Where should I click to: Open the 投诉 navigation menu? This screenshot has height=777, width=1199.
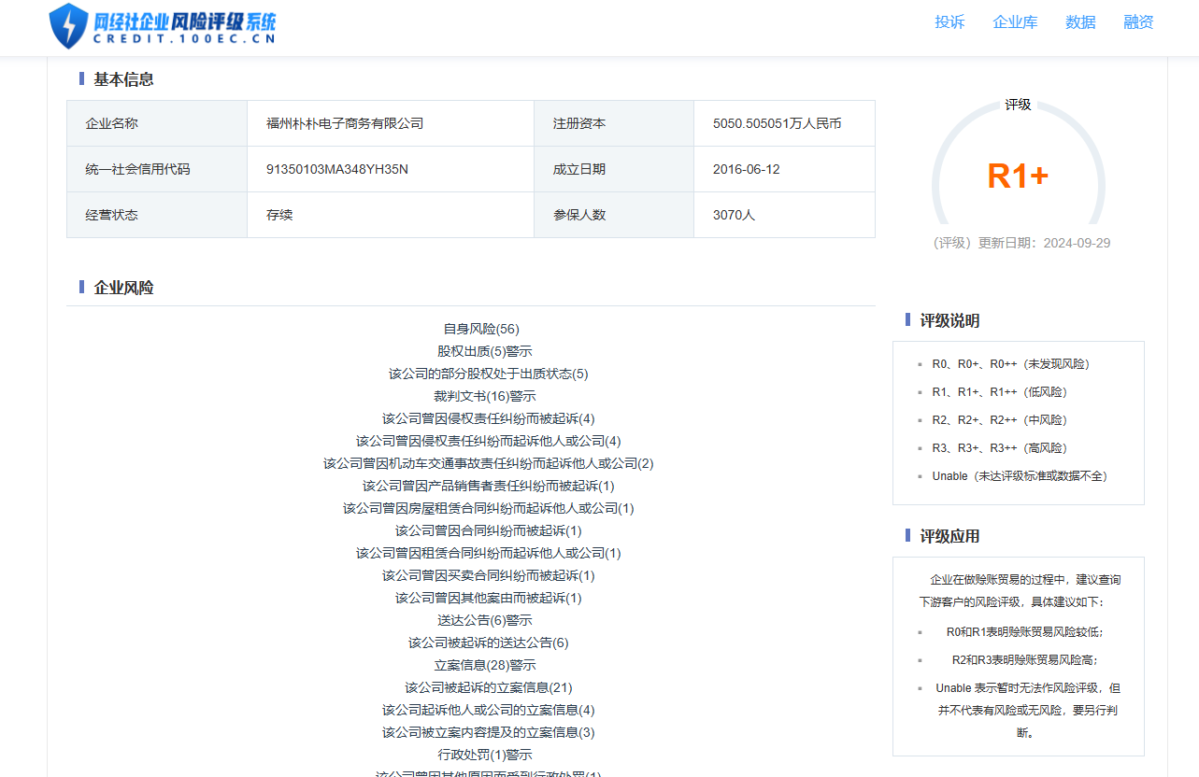coord(949,22)
